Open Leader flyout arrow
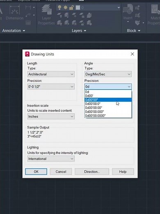Viewport: 160px width, 214px height. [x=34, y=15]
